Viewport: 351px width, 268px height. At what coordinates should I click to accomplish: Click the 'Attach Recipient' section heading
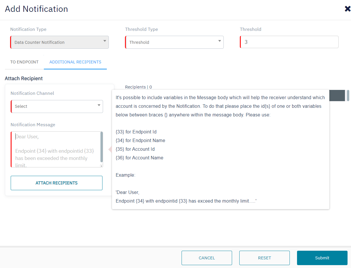pos(24,78)
